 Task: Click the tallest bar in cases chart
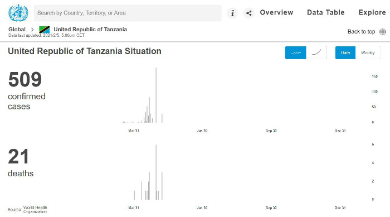(156, 95)
